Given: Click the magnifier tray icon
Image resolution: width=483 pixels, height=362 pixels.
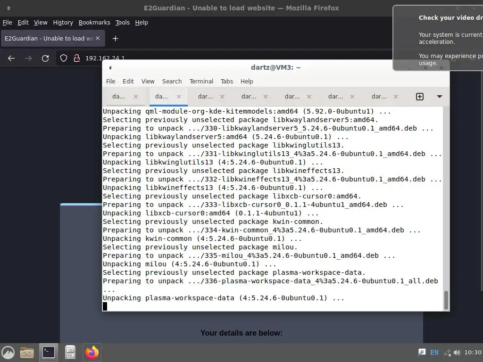Looking at the screenshot, I should point(422,353).
